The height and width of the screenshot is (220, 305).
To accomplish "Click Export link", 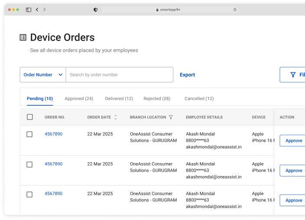I will click(x=187, y=75).
